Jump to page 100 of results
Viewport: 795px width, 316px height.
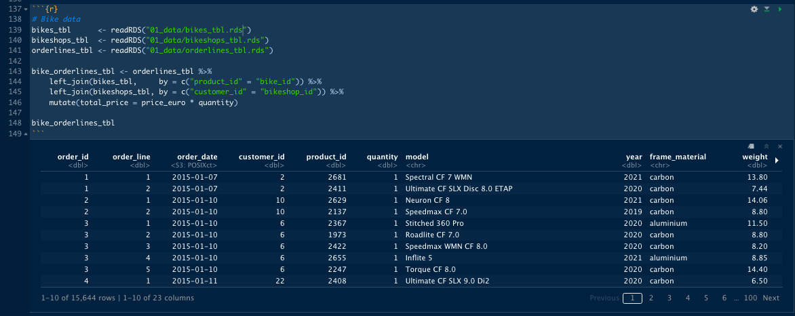pyautogui.click(x=750, y=298)
